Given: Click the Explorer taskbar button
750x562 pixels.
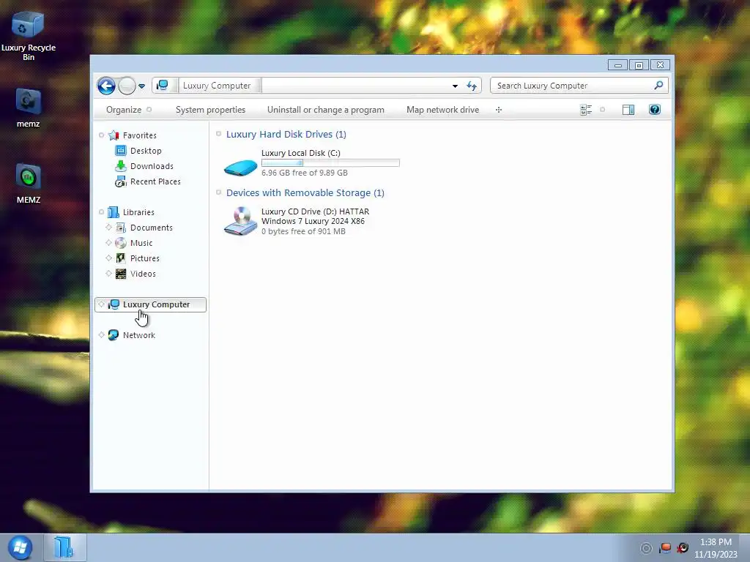Looking at the screenshot, I should [x=64, y=547].
